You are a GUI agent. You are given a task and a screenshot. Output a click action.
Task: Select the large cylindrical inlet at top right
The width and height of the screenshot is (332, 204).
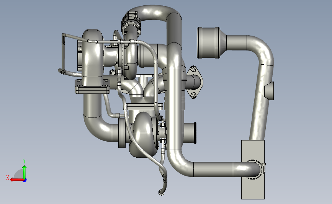[209, 42]
